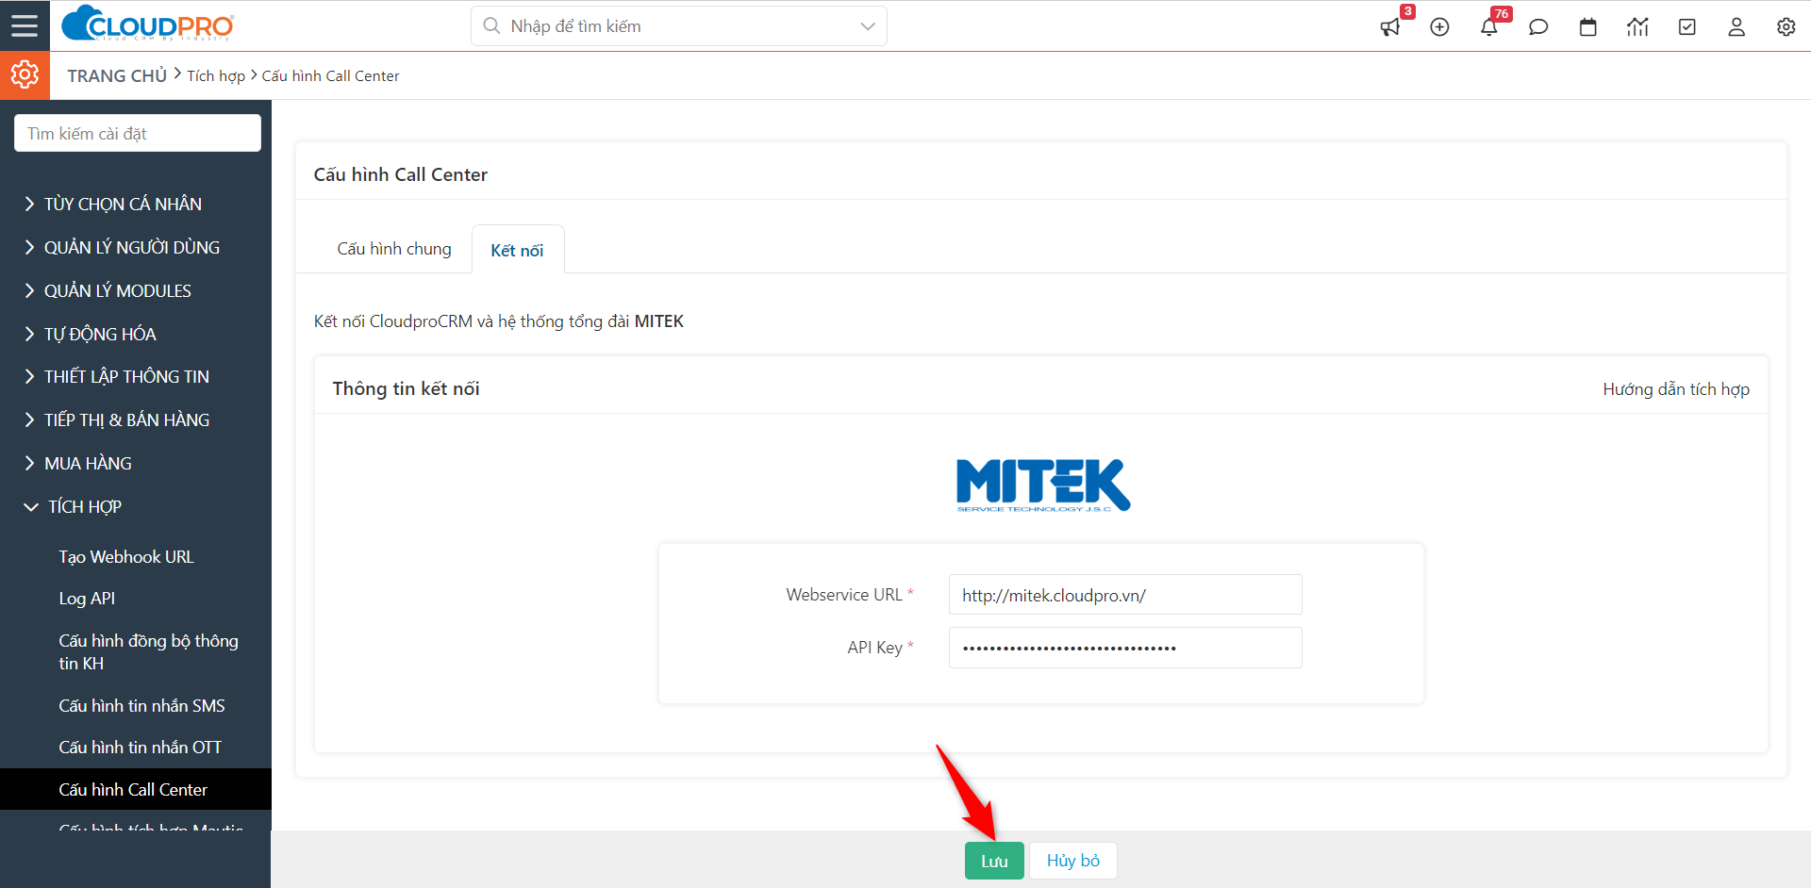Open Cấu hình đồng bộ thông tin KH
This screenshot has width=1811, height=888.
[x=148, y=652]
